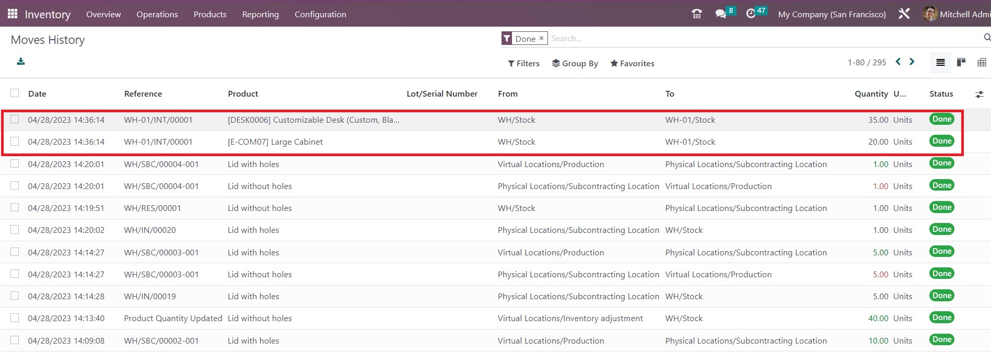Image resolution: width=991 pixels, height=353 pixels.
Task: Click the 10.00 quantity value
Action: tap(878, 340)
